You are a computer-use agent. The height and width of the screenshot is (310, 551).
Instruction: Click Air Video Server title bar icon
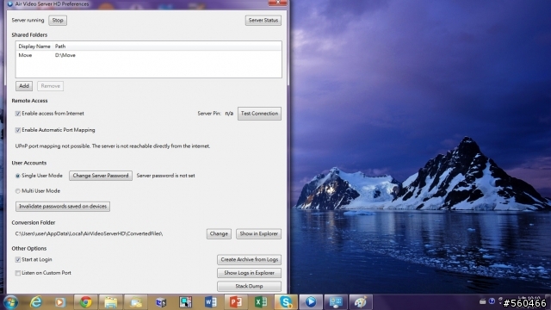[10, 3]
